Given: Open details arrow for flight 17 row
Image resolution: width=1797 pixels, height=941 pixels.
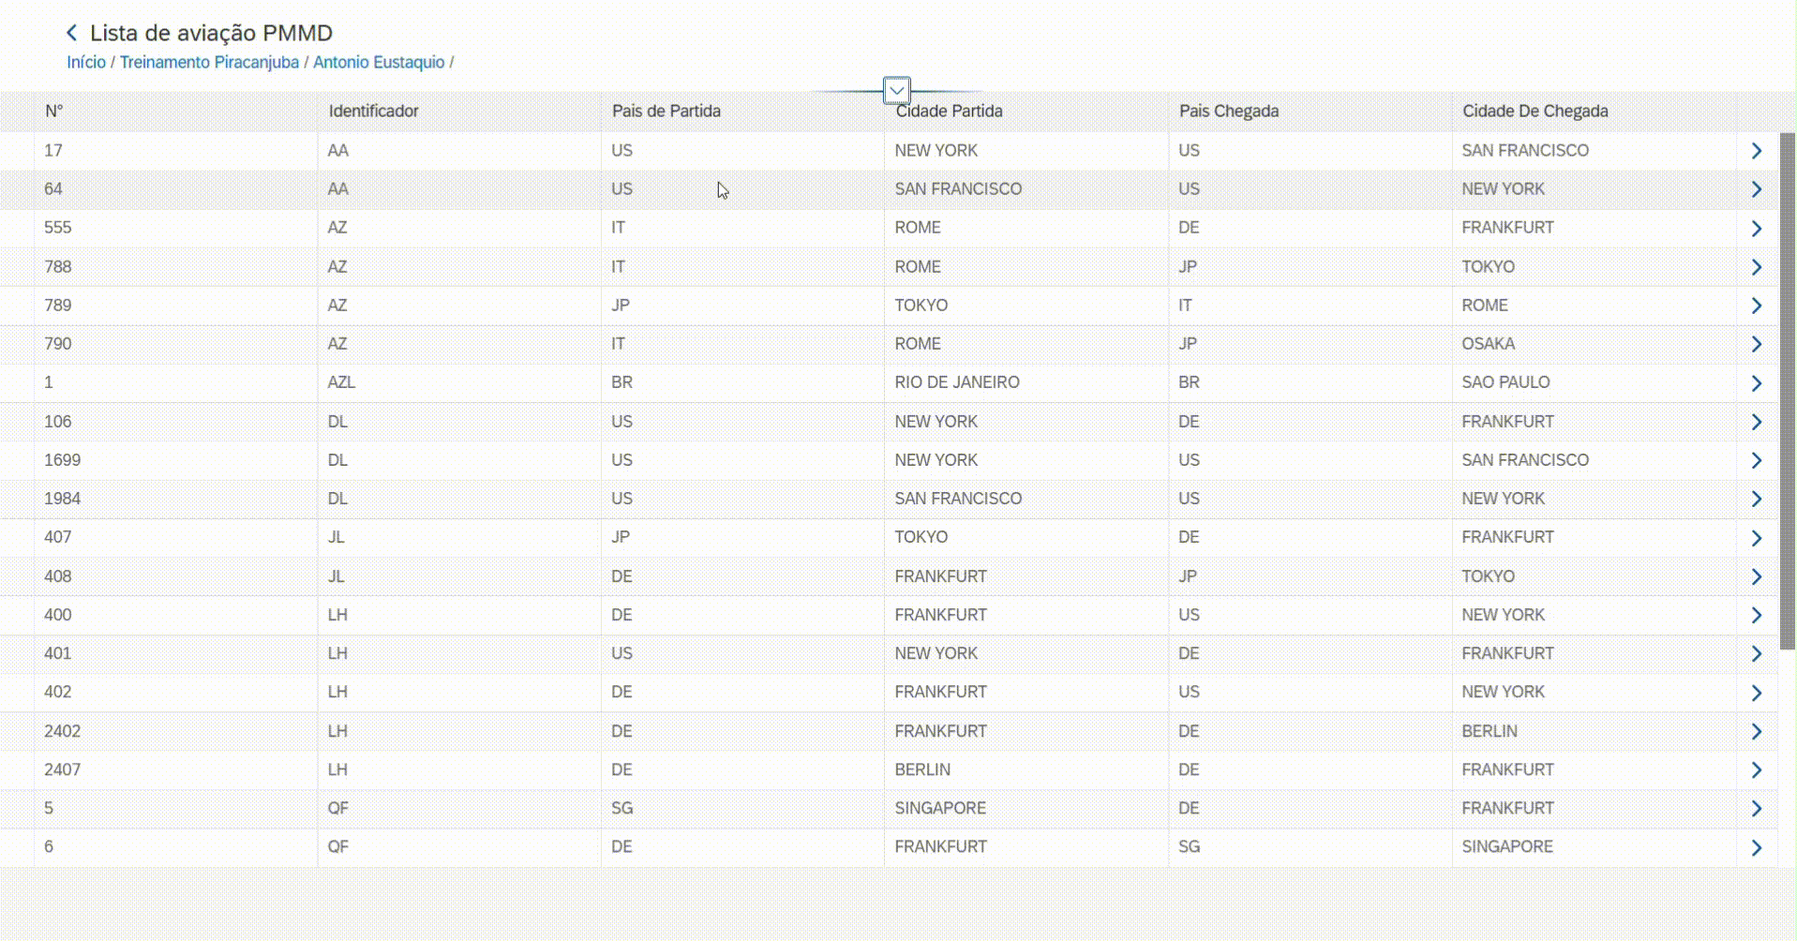Looking at the screenshot, I should 1756,151.
